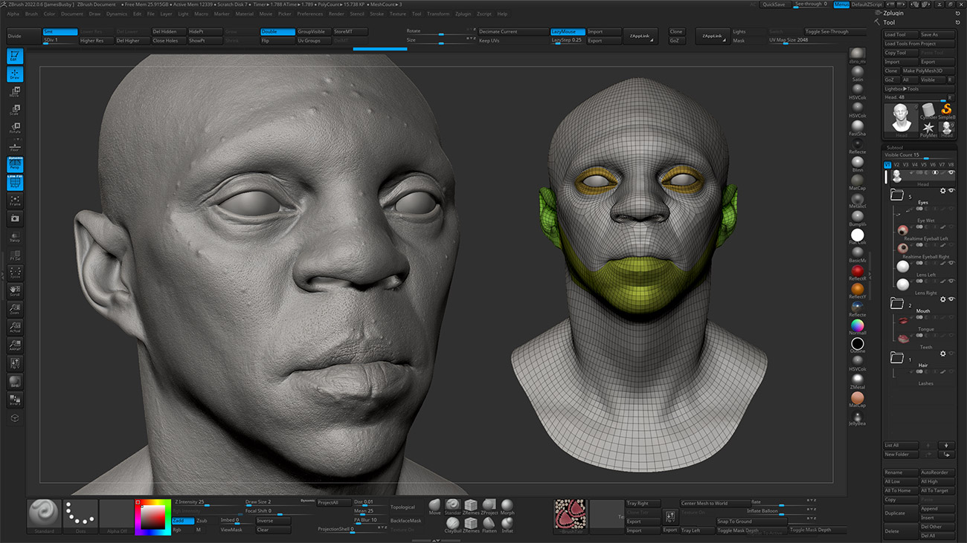Image resolution: width=967 pixels, height=543 pixels.
Task: Expand the Hair subtool folder
Action: pyautogui.click(x=896, y=358)
